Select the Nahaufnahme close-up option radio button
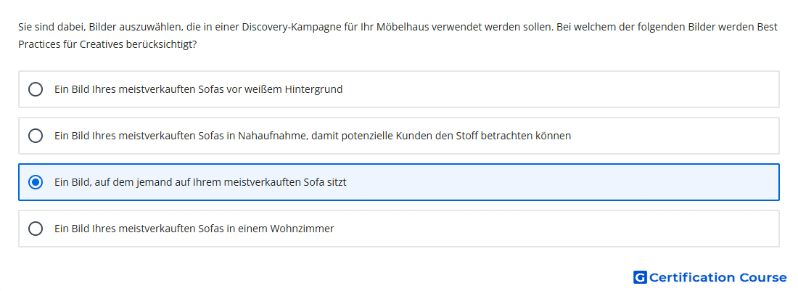Viewport: 798px width, 291px height. [x=35, y=136]
